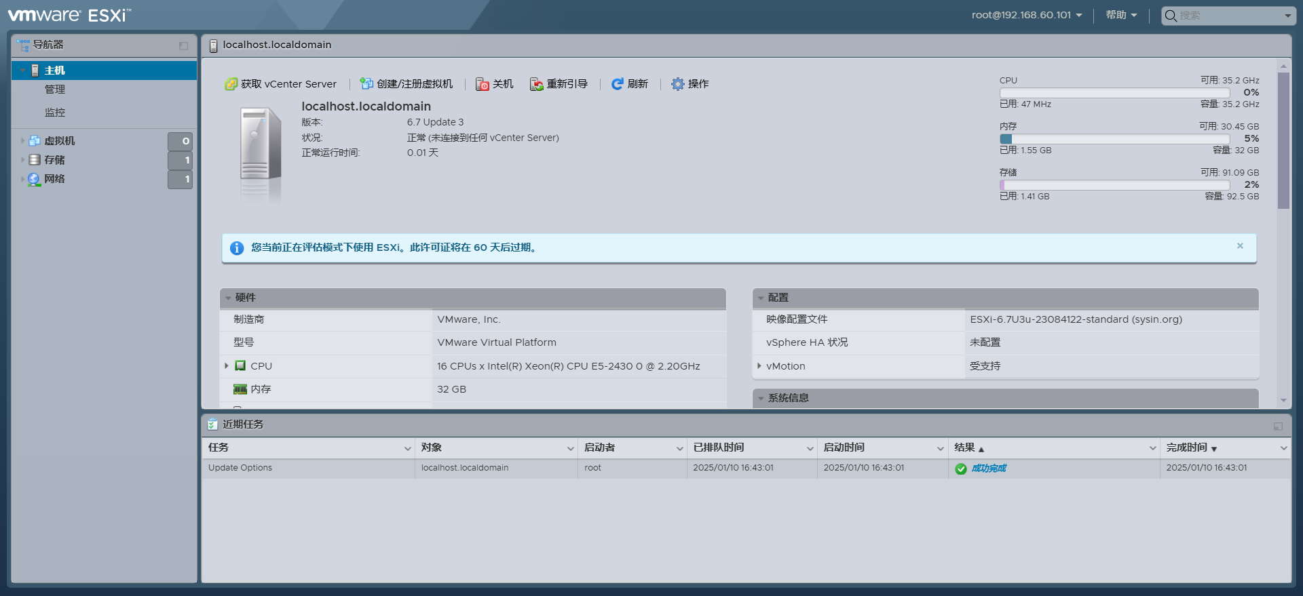Click the host icon beside localhost.localdomain title
1303x596 pixels.
[x=213, y=45]
